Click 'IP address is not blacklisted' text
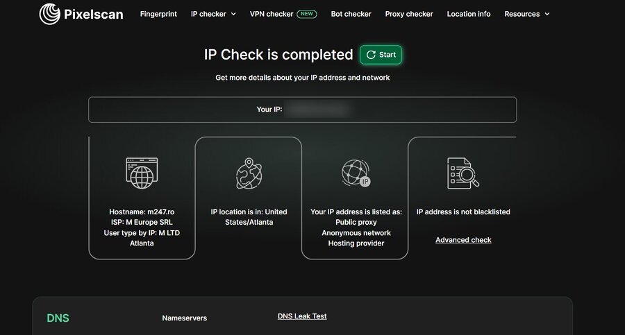The width and height of the screenshot is (625, 335). (463, 212)
